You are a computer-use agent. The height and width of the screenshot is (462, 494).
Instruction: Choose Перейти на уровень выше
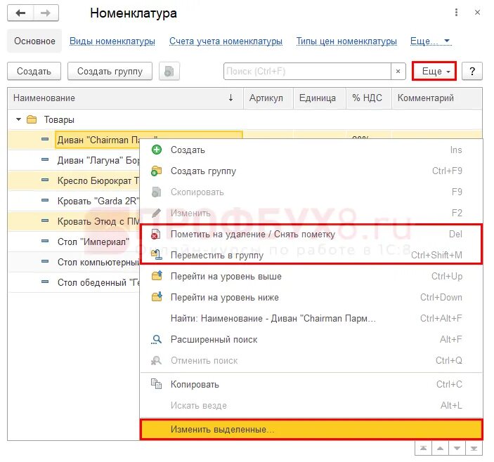click(311, 277)
